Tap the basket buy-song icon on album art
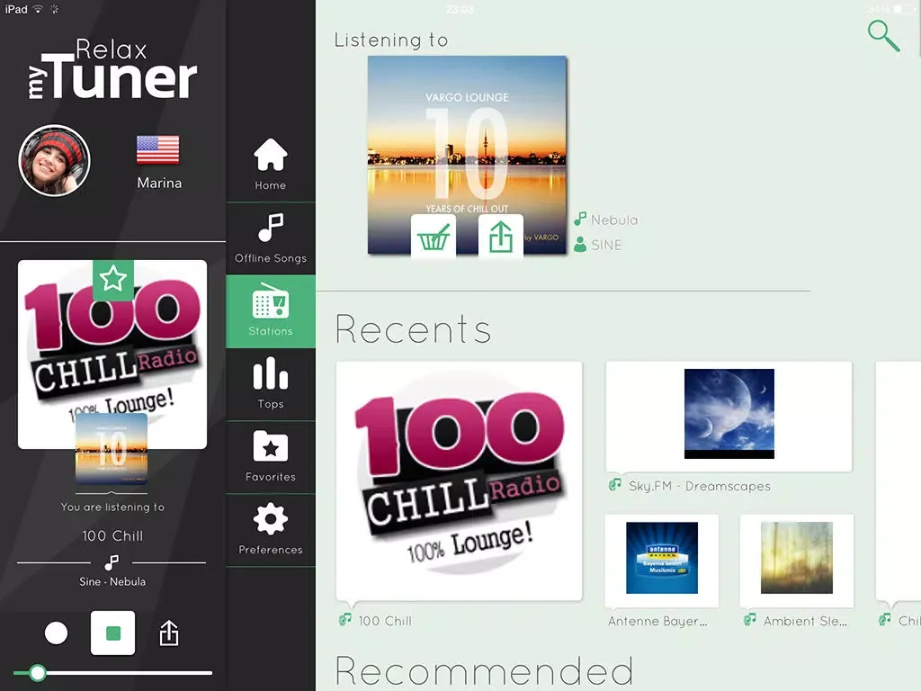Viewport: 921px width, 691px height. [x=434, y=237]
